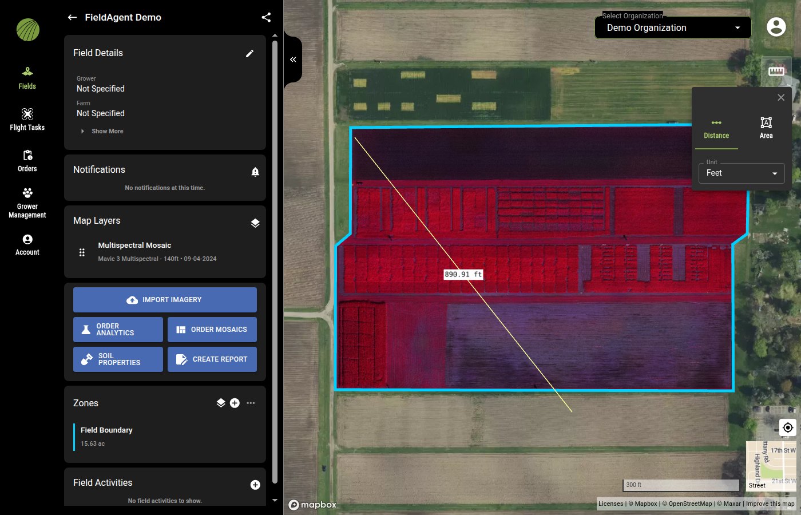Click the OpenStreetMap attribution link
The image size is (801, 515).
coord(687,504)
